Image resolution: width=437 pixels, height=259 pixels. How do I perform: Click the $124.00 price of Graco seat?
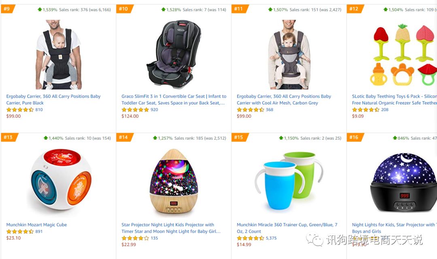pos(130,116)
